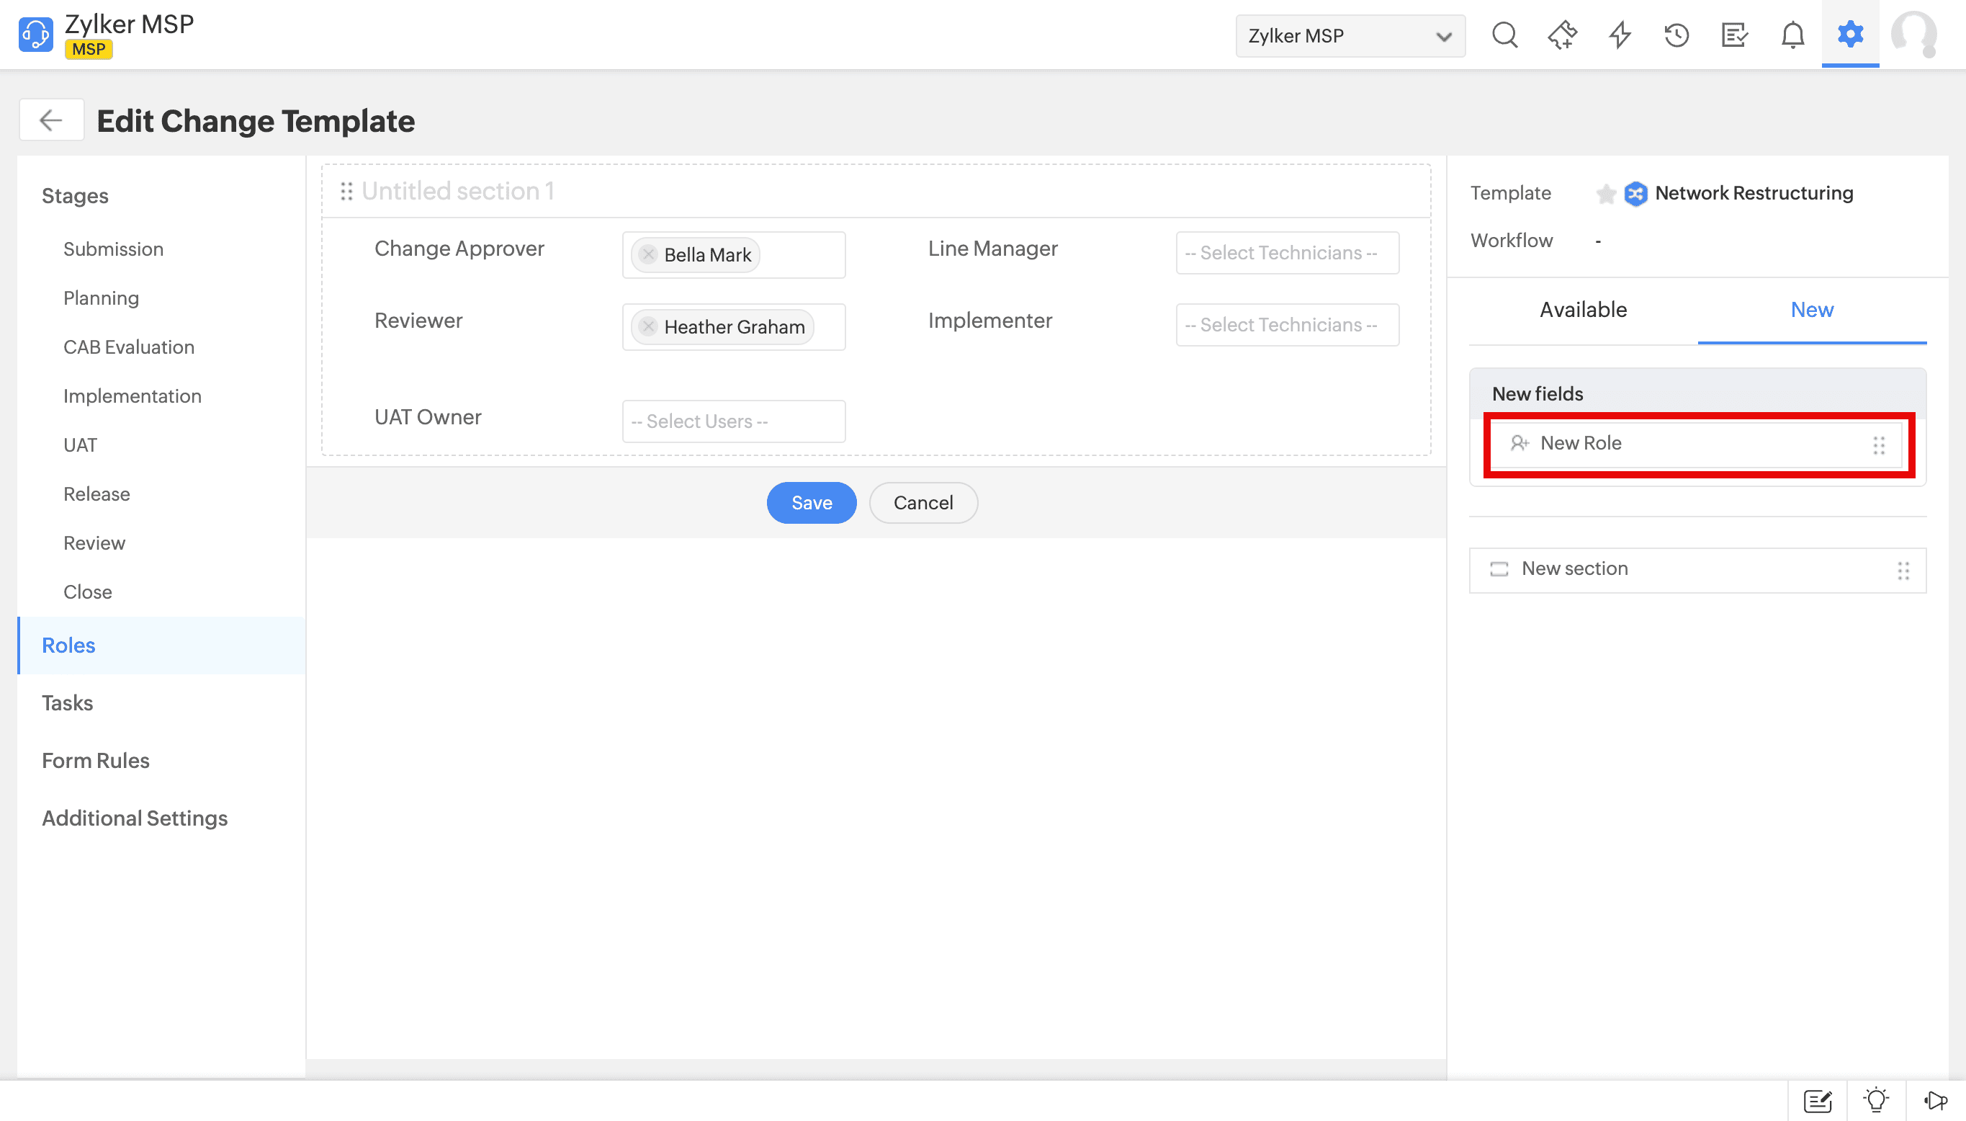Screen dimensions: 1966x1121
Task: Open the Zylker MSP account dropdown
Action: [x=1349, y=35]
